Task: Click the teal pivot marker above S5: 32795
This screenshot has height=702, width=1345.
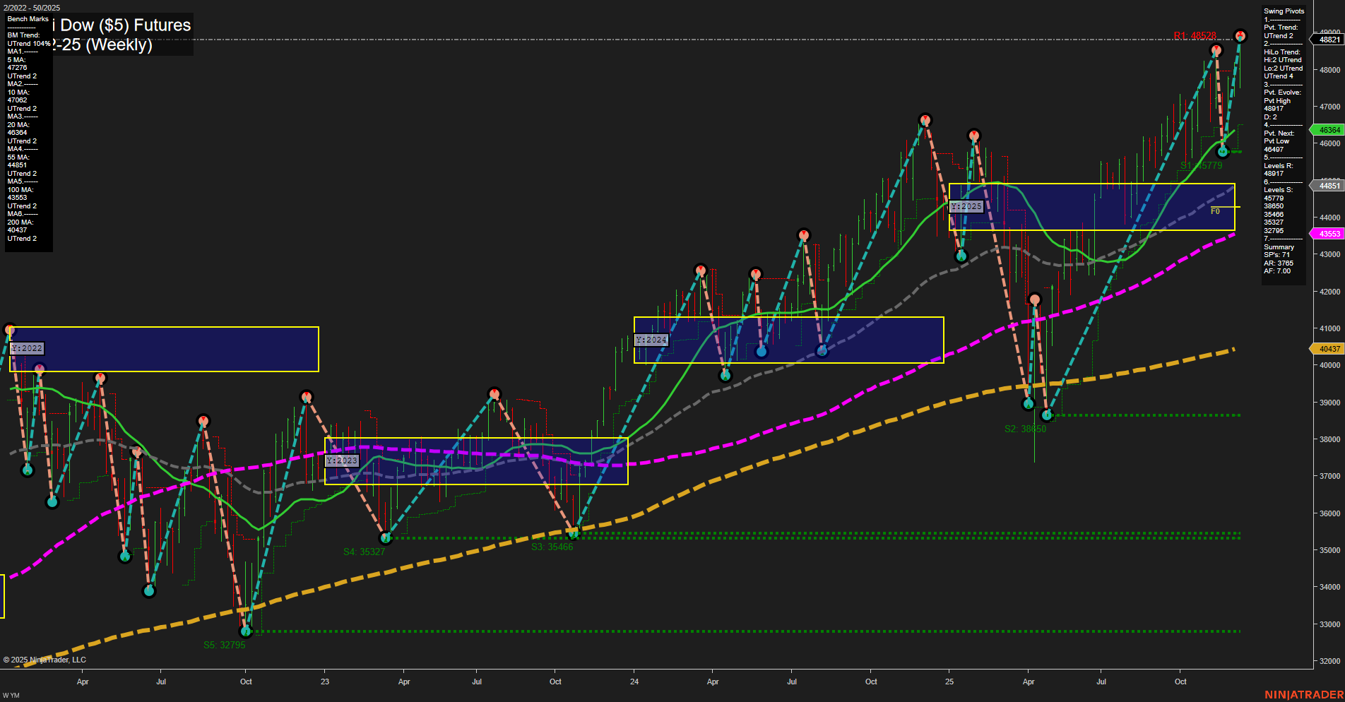Action: (x=245, y=632)
